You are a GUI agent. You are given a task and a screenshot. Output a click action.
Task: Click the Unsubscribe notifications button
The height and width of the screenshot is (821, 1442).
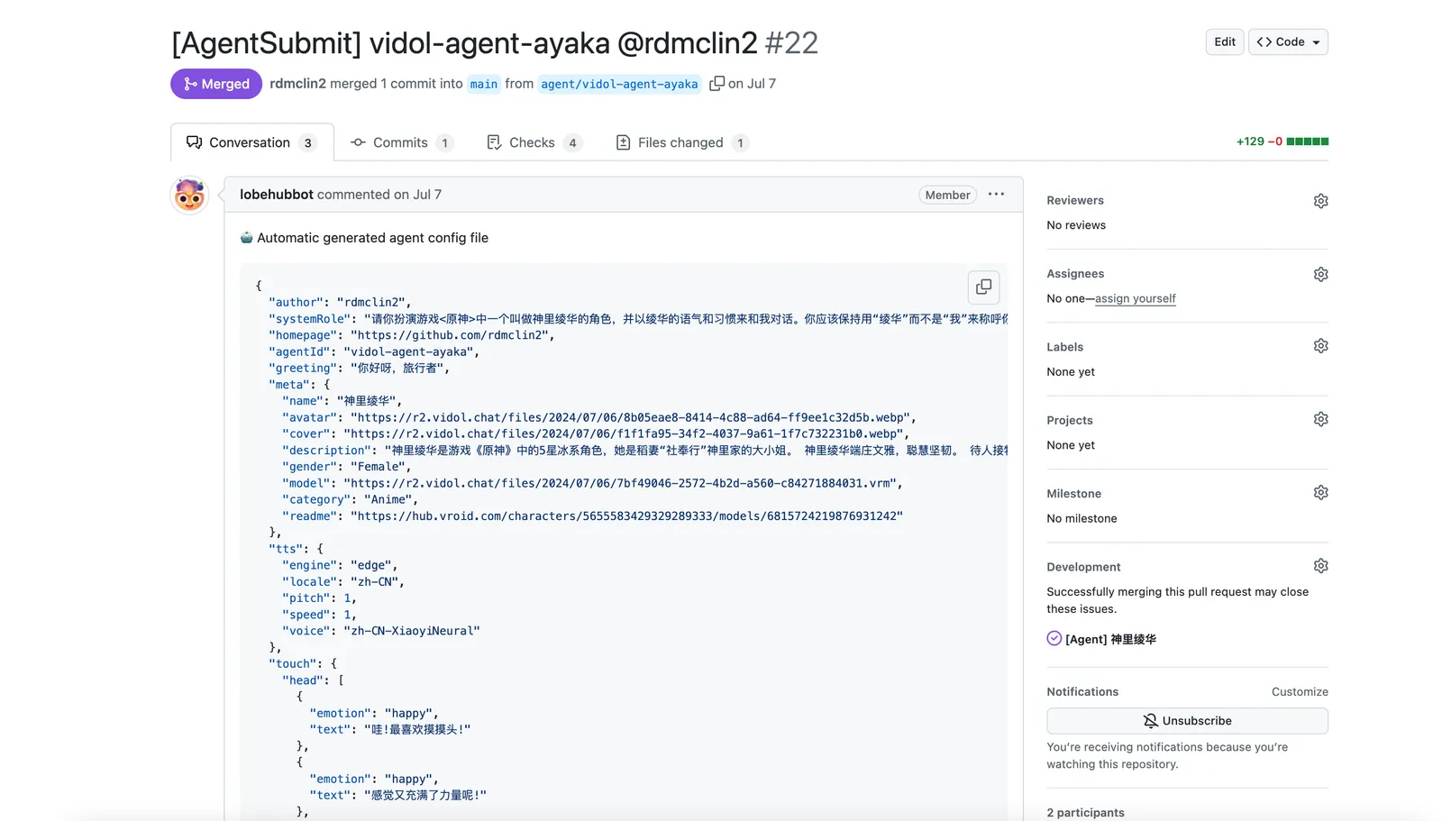tap(1187, 721)
